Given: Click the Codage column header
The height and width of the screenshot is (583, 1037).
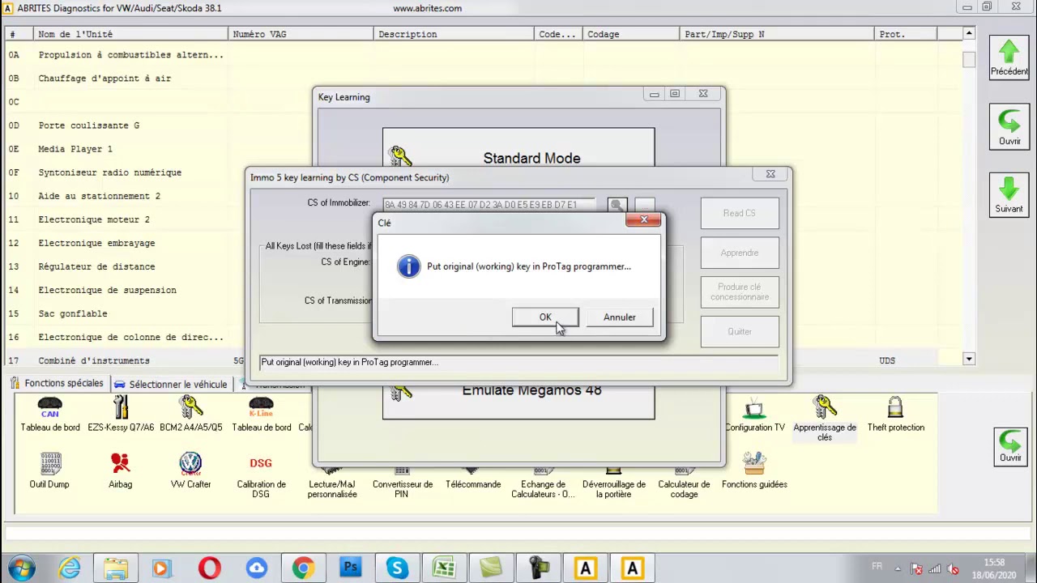Looking at the screenshot, I should tap(632, 34).
